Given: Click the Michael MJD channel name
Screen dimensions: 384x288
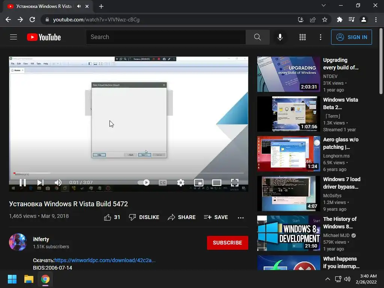Looking at the screenshot, I should (336, 235).
